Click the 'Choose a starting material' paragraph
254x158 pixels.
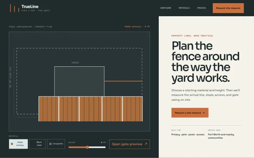(206, 95)
